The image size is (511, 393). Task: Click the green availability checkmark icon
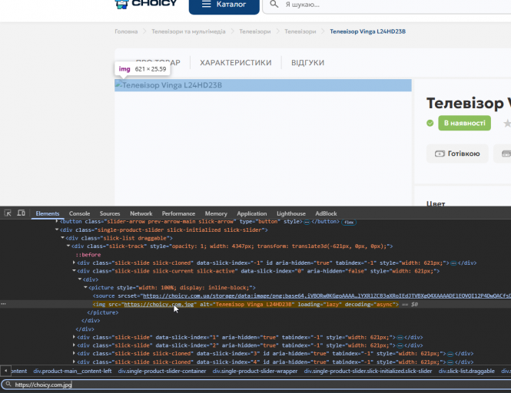430,123
